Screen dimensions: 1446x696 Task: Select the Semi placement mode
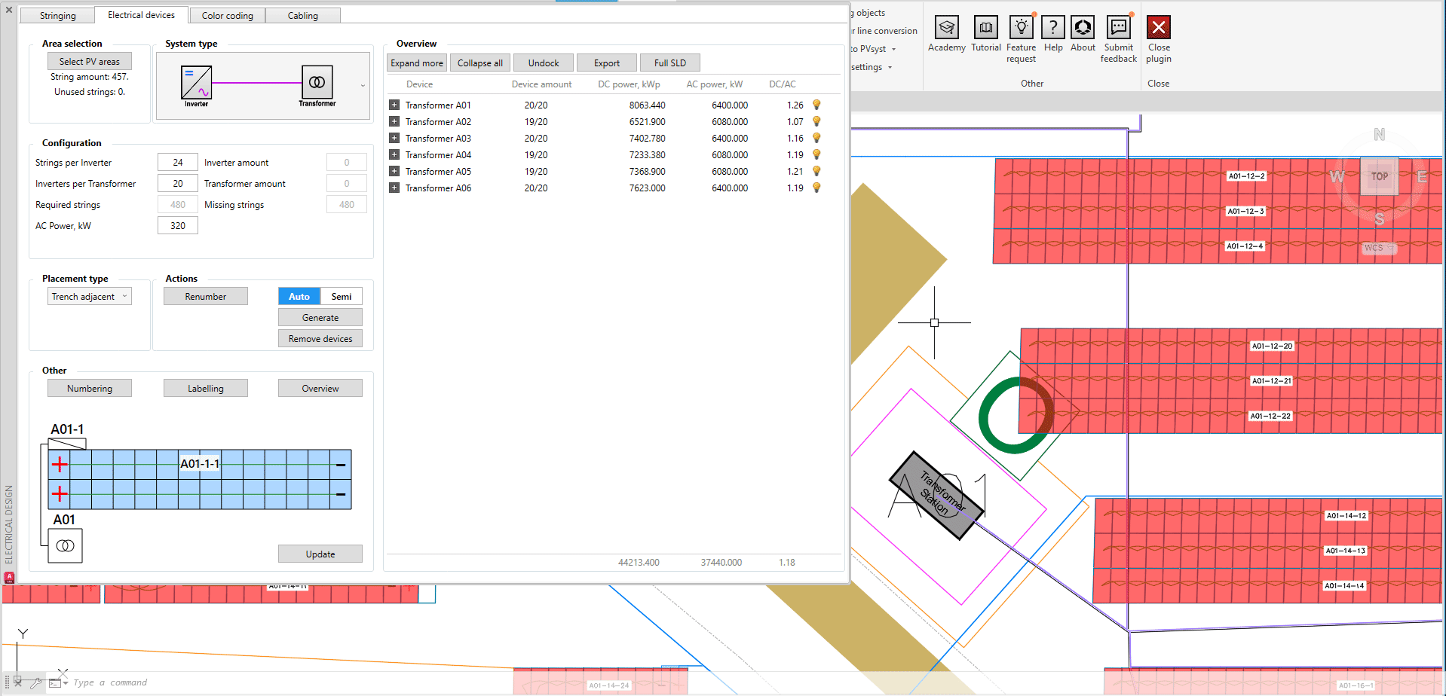[x=342, y=296]
